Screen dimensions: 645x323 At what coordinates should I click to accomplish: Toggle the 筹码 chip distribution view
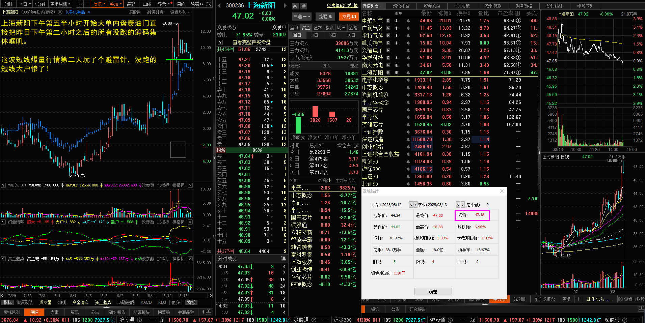click(131, 4)
